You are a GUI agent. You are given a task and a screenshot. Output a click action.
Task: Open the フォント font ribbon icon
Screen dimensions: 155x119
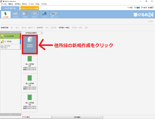tap(45, 14)
